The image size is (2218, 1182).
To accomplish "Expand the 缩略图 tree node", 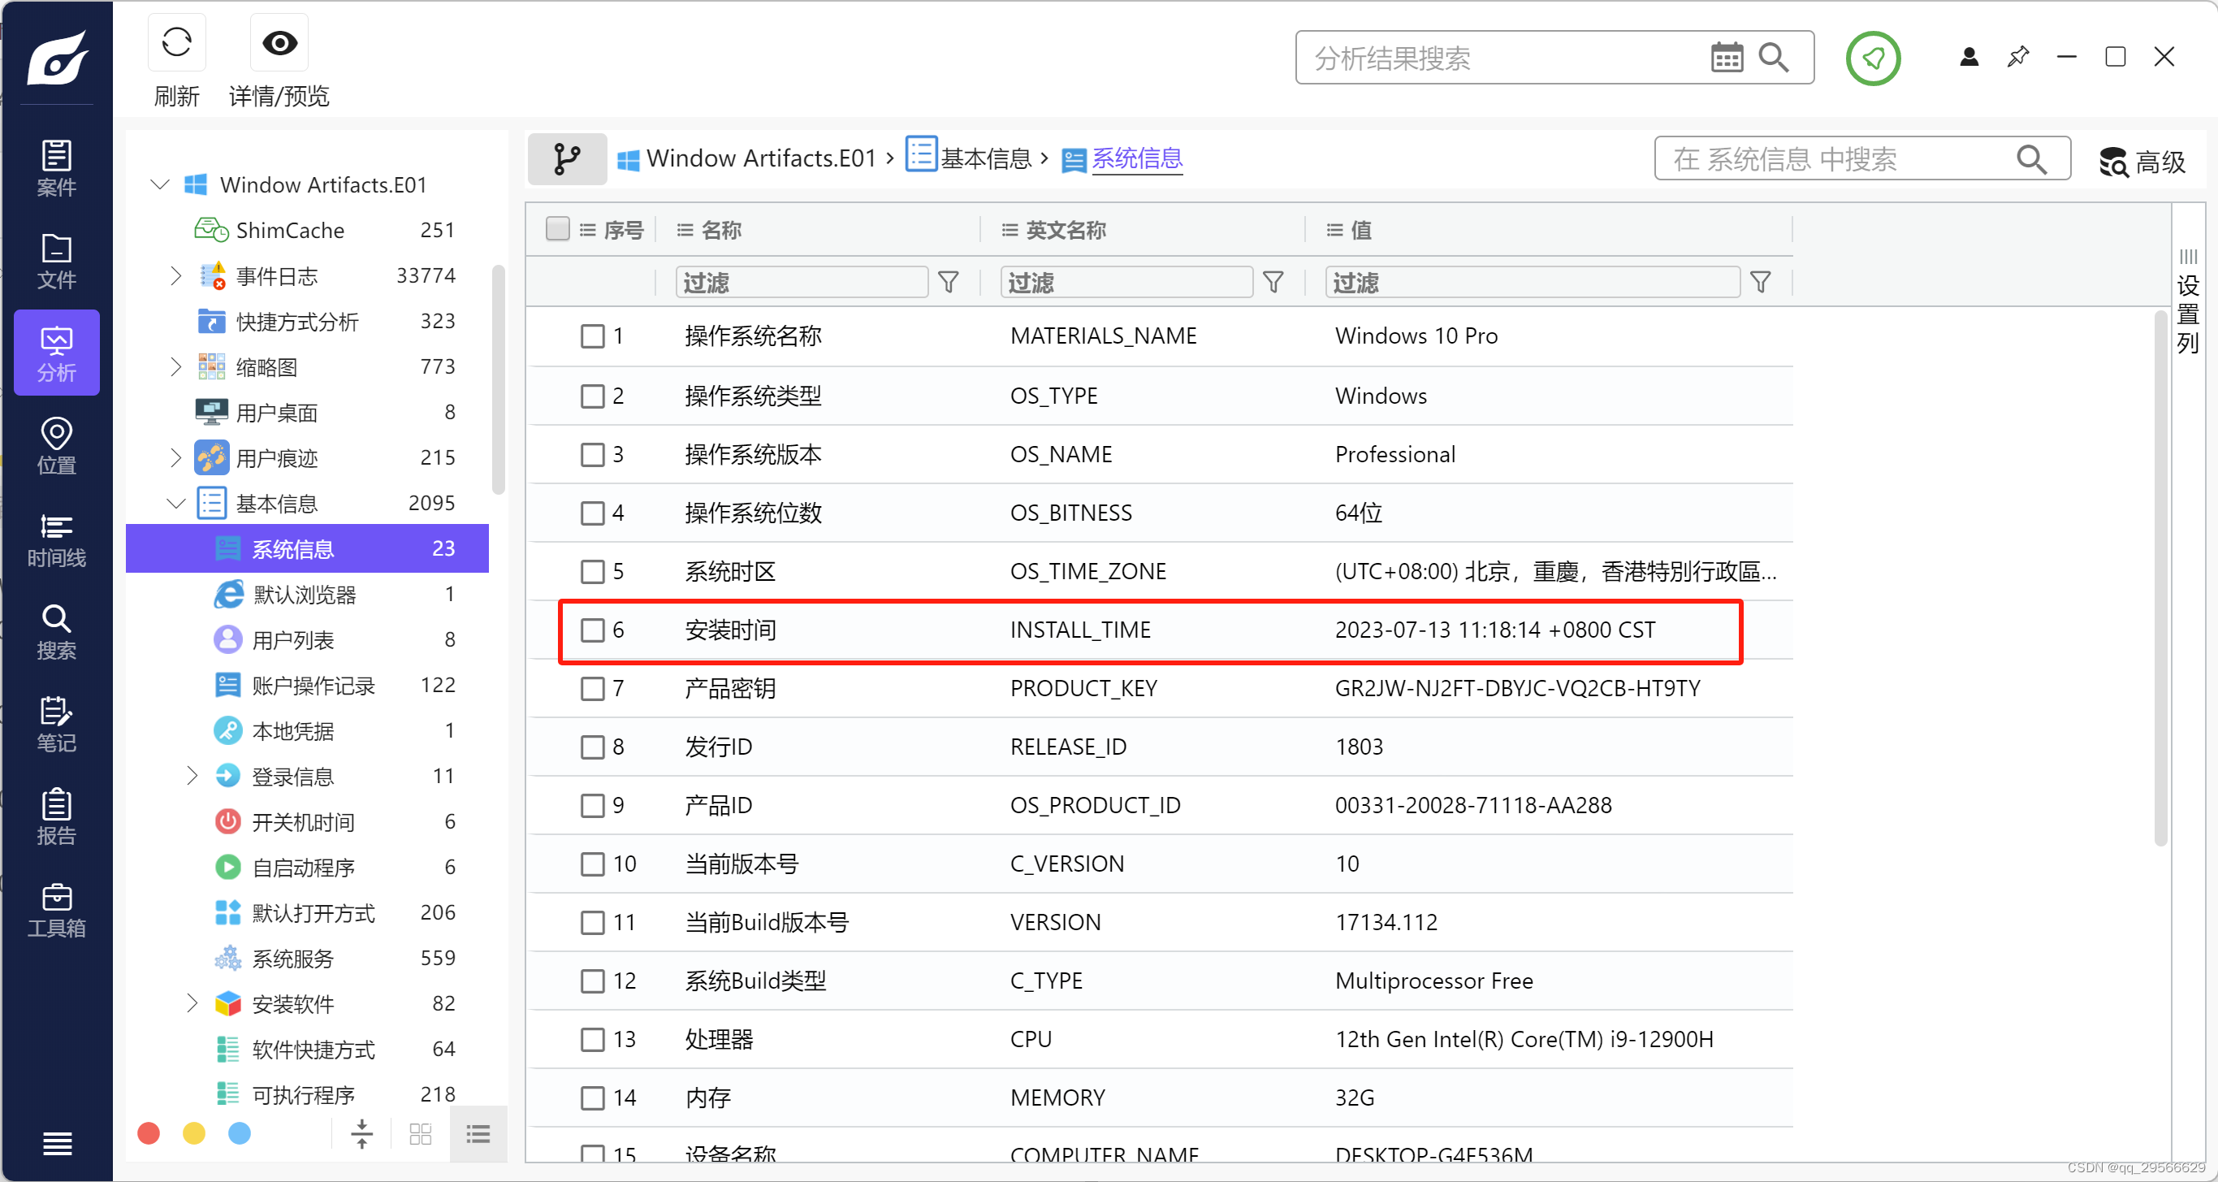I will (176, 367).
